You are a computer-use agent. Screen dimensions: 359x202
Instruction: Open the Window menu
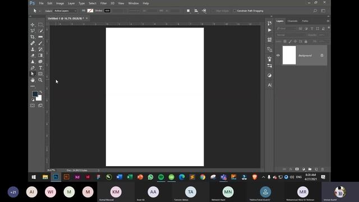(x=134, y=3)
